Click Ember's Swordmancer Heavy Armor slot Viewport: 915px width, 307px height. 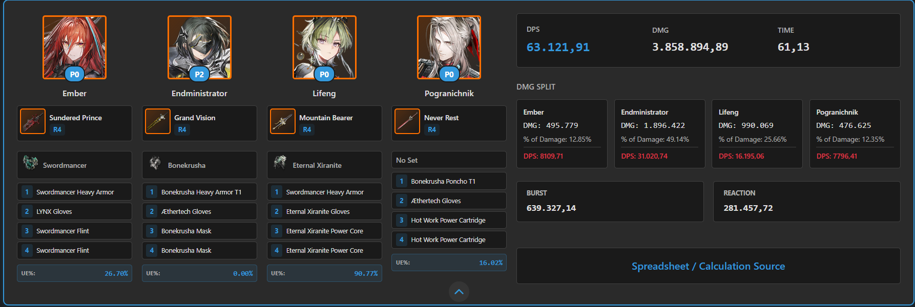pyautogui.click(x=74, y=192)
